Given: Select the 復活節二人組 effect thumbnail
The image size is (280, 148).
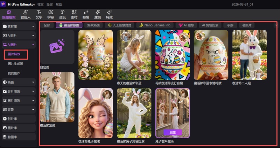Looking at the screenshot, I should click(x=250, y=55).
